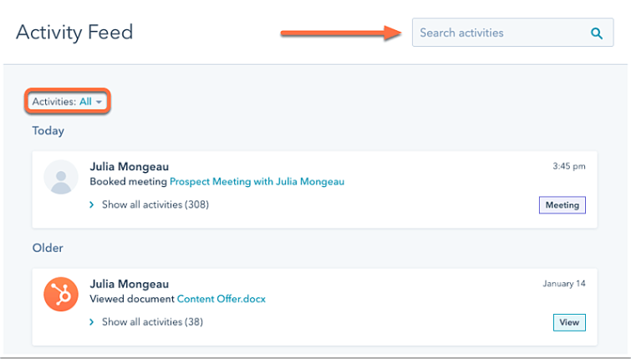Open Prospect Meeting with Julia Mongeau link

click(x=257, y=182)
